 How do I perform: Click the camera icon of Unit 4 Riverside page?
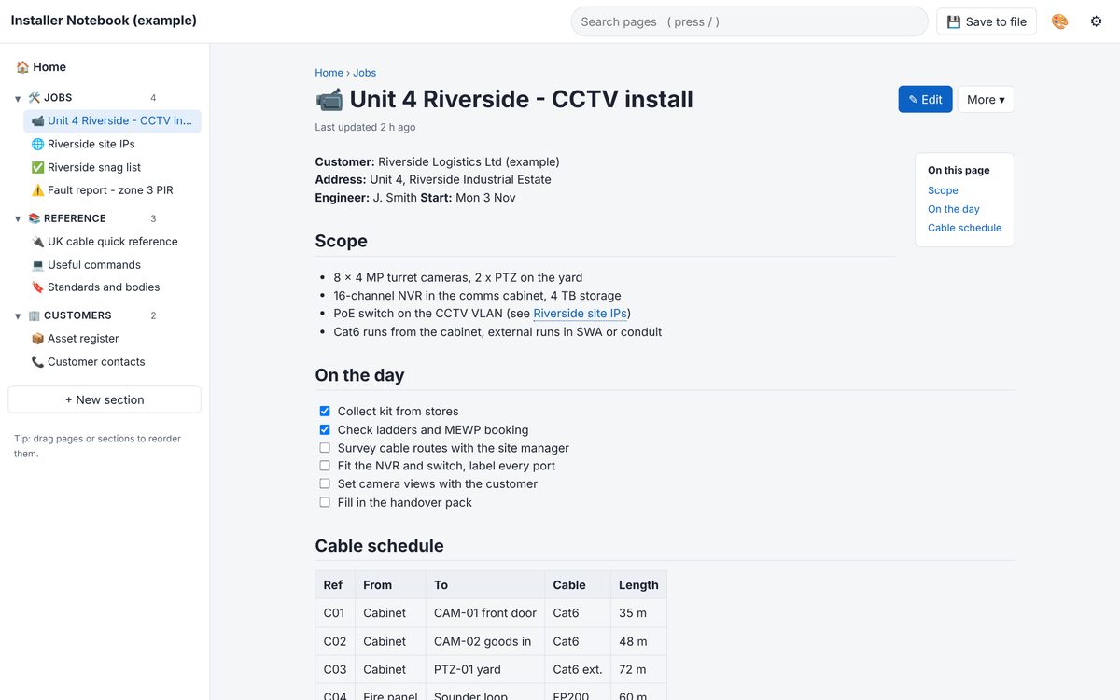[x=37, y=121]
